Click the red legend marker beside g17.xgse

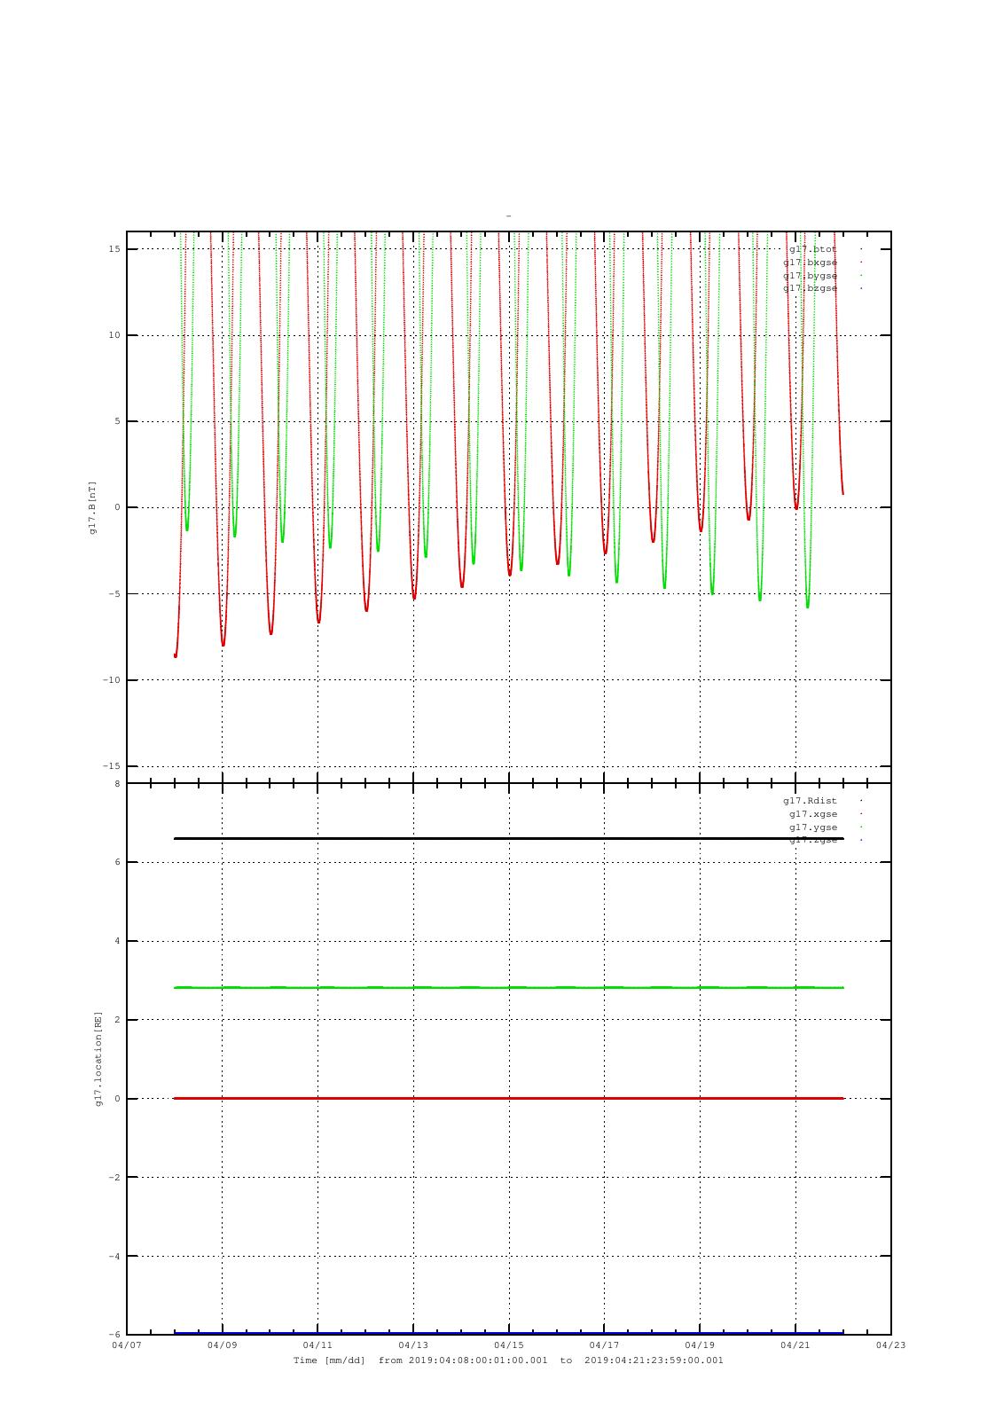click(x=861, y=814)
